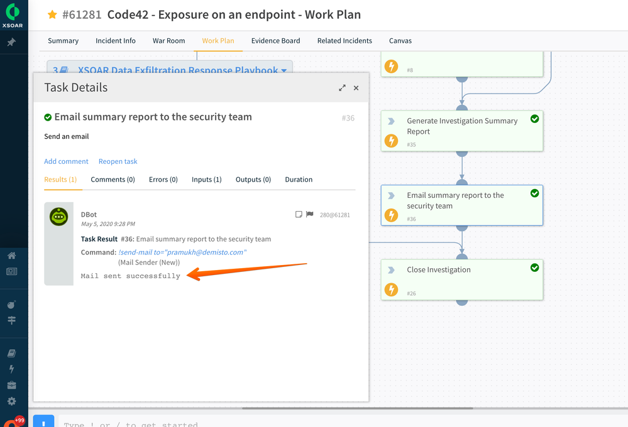Open the bomb-shaped Incidents icon in sidebar
628x427 pixels.
11,305
